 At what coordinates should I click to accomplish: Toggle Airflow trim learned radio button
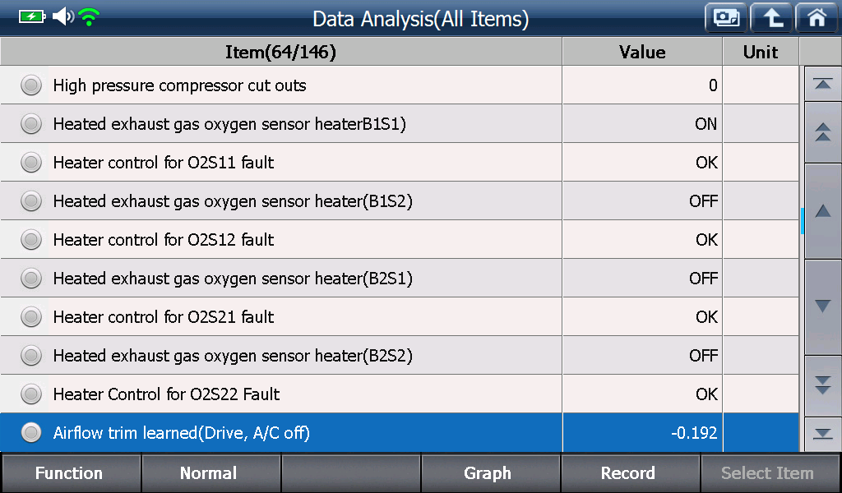point(31,432)
